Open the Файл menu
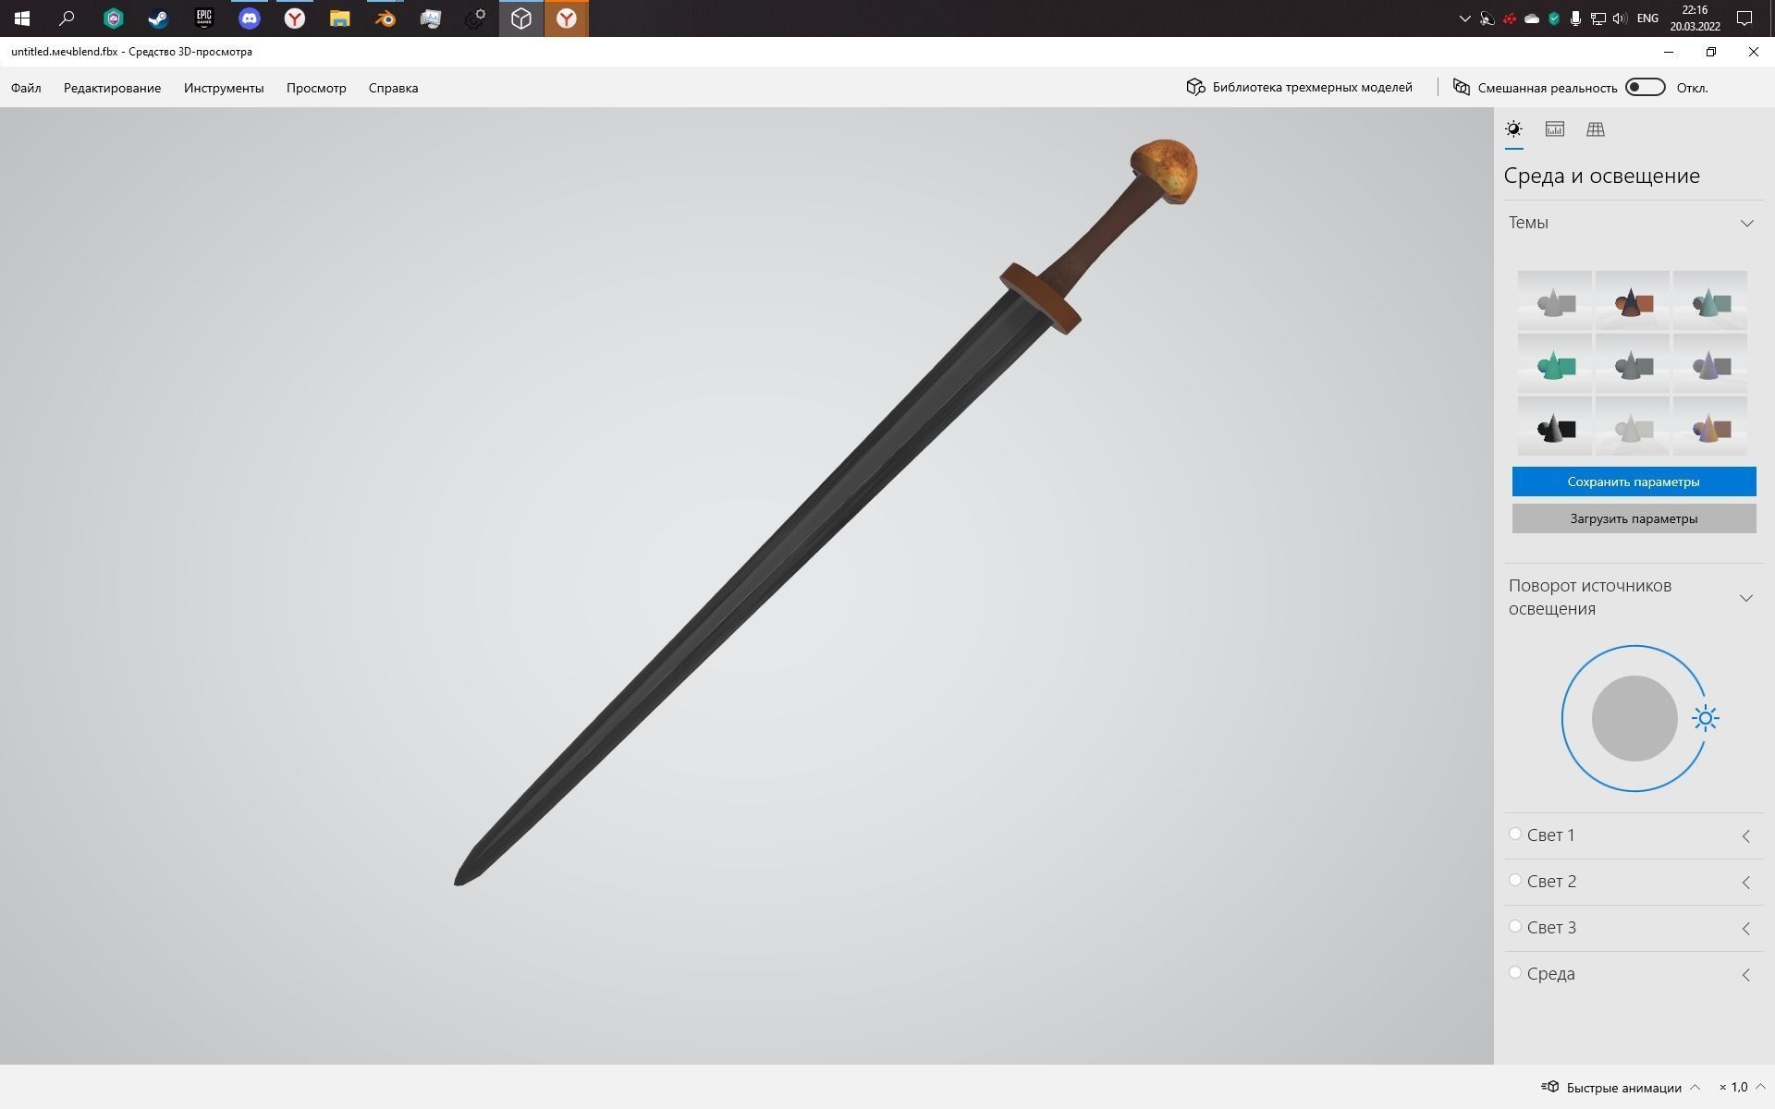This screenshot has height=1109, width=1775. [26, 88]
